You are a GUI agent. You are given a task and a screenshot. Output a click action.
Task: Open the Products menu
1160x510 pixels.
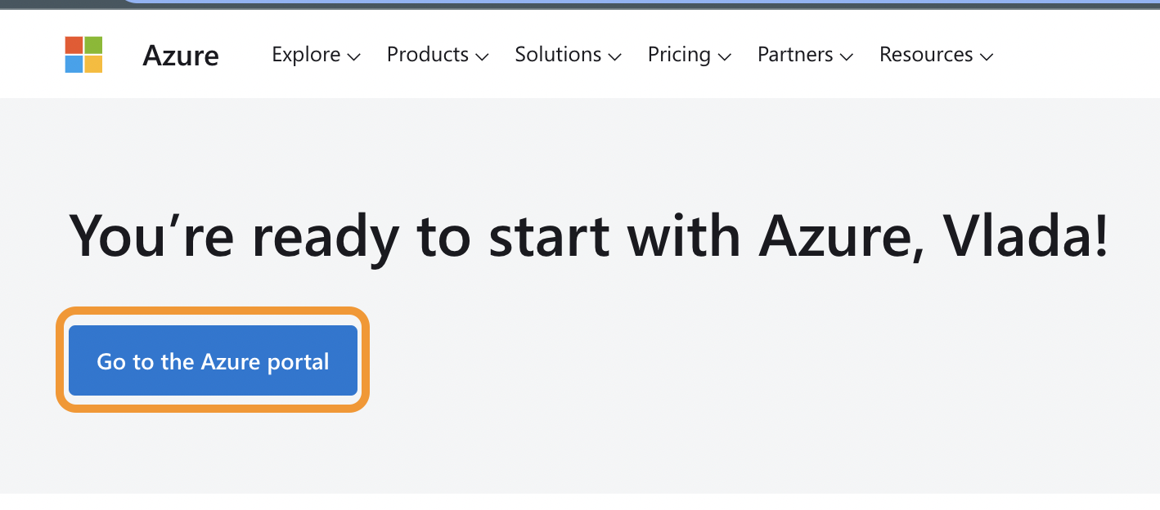[x=428, y=55]
